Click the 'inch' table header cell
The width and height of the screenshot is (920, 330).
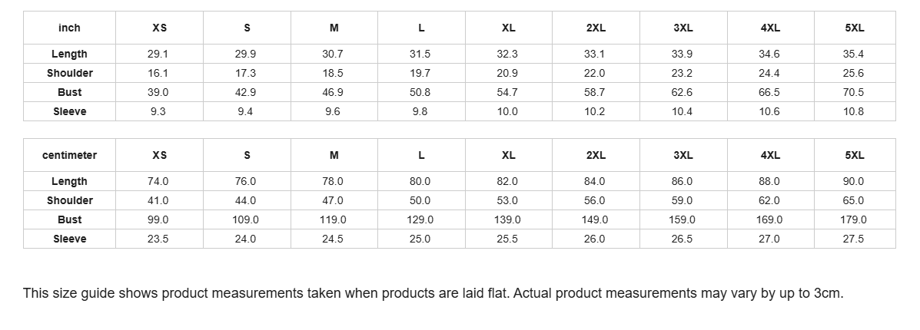click(69, 28)
